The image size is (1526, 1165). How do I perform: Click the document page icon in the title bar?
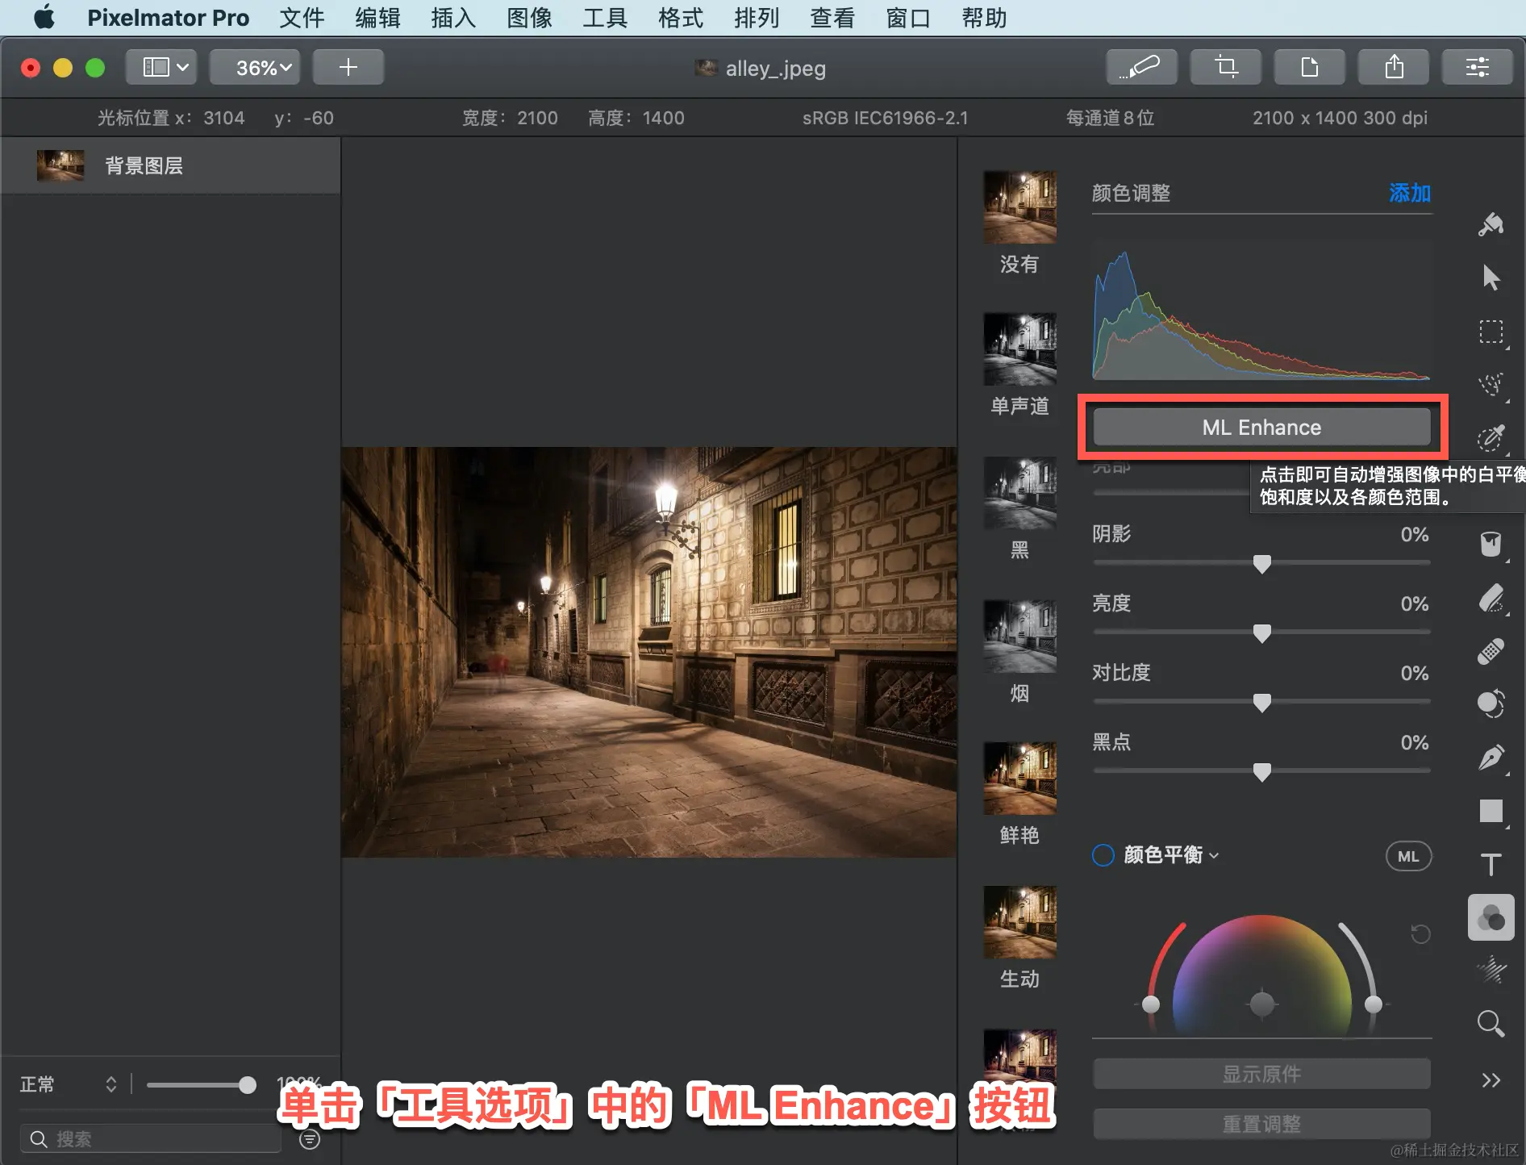[x=1310, y=67]
